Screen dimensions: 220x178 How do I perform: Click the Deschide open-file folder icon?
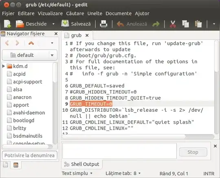pos(20,24)
